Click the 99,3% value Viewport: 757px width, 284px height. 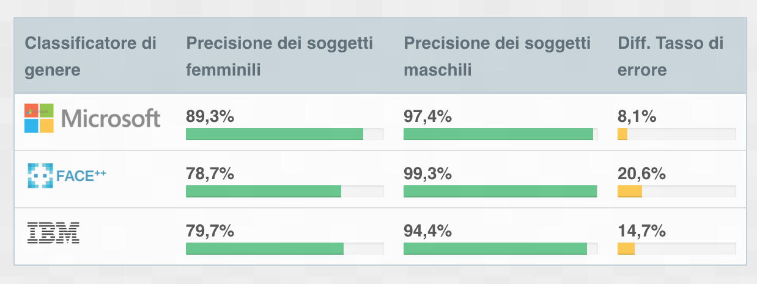click(x=427, y=174)
